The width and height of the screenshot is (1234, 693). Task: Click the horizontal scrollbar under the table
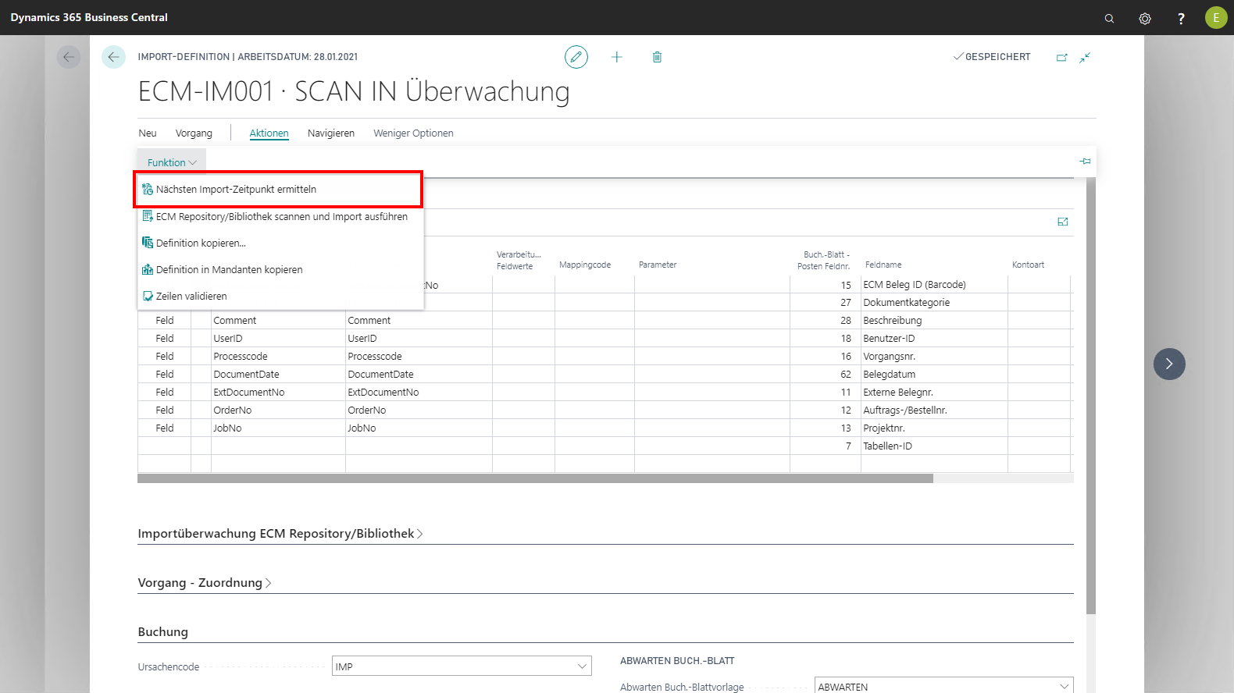(535, 478)
